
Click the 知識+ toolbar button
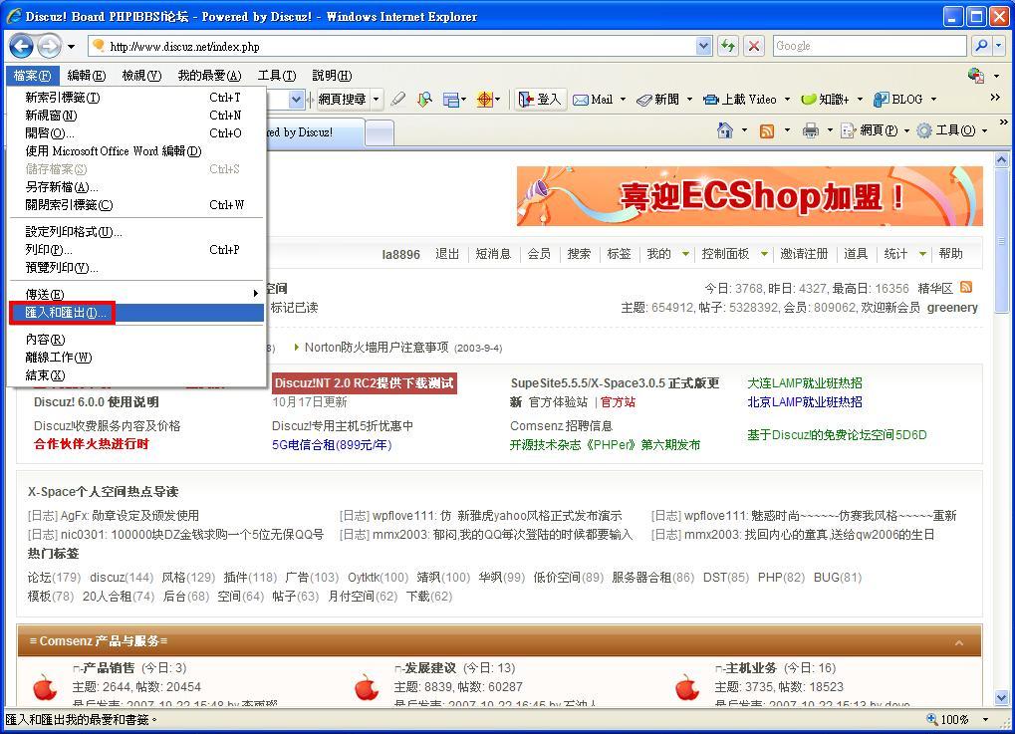pyautogui.click(x=825, y=99)
